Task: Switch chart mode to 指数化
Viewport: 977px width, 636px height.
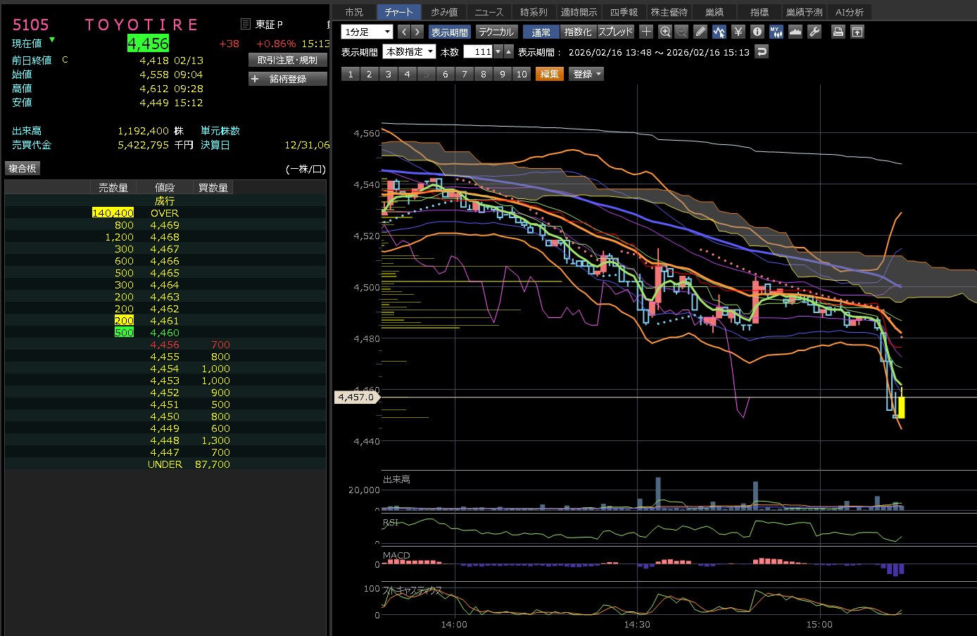Action: (x=578, y=32)
